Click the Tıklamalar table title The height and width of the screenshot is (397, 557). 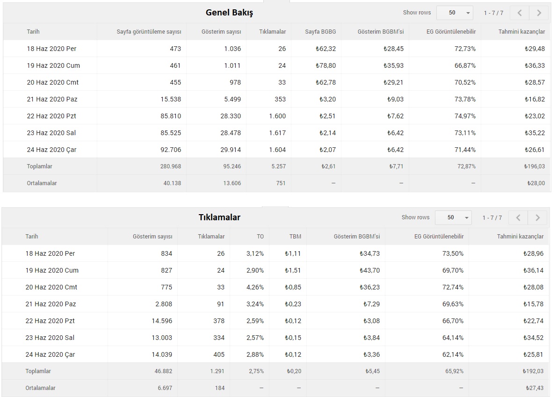tap(219, 217)
